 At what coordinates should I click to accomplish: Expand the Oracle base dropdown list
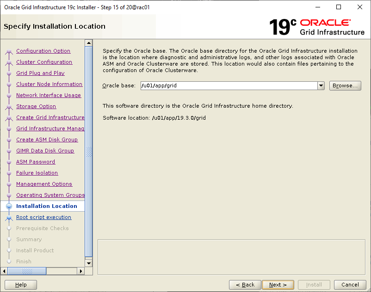point(321,85)
